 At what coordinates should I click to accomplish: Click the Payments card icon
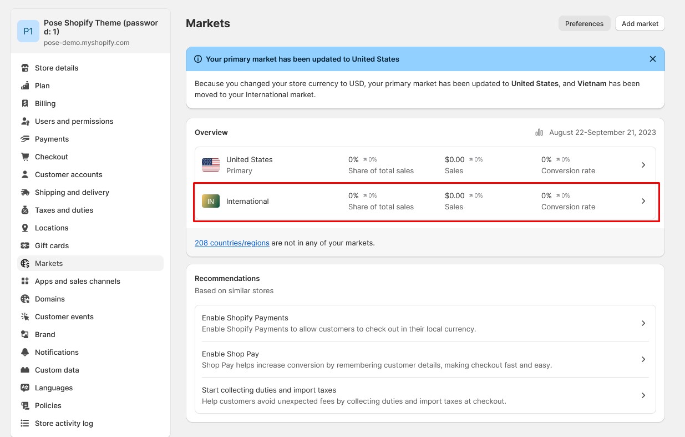tap(25, 139)
